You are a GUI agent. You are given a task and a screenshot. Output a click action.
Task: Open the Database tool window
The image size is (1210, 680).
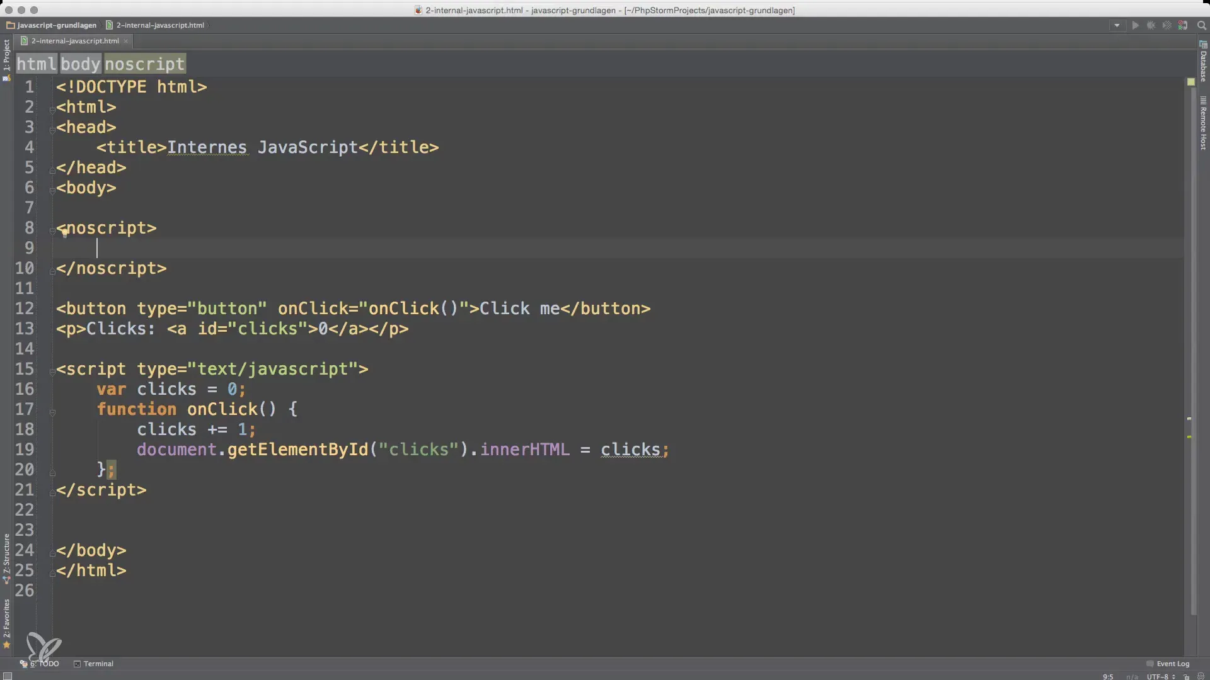(x=1203, y=62)
